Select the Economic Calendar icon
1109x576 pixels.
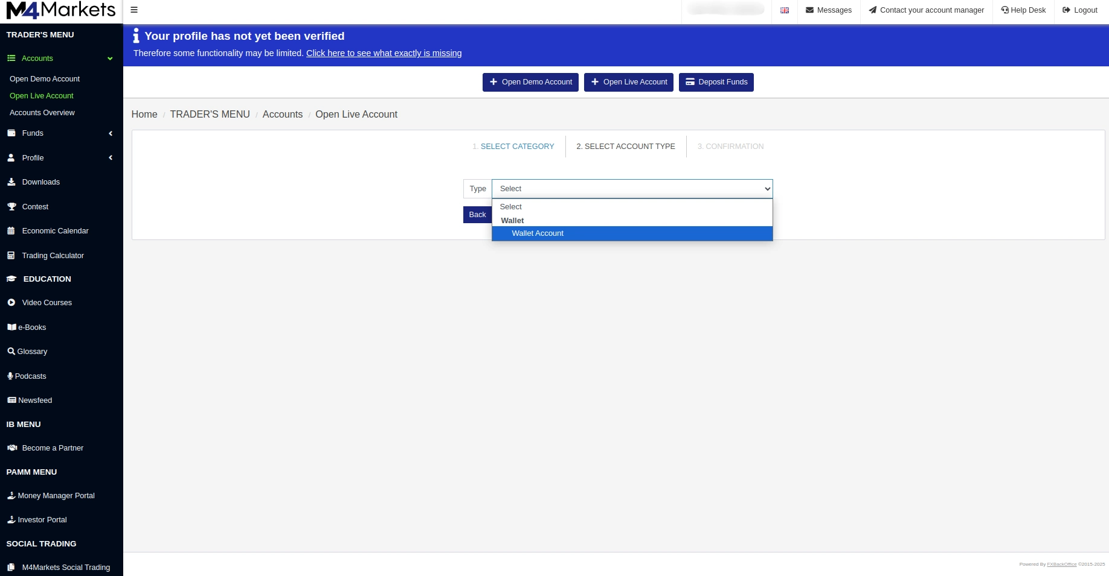[x=11, y=231]
